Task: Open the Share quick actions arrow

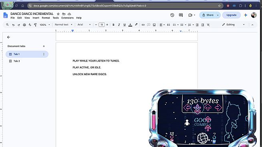Action: 218,15
